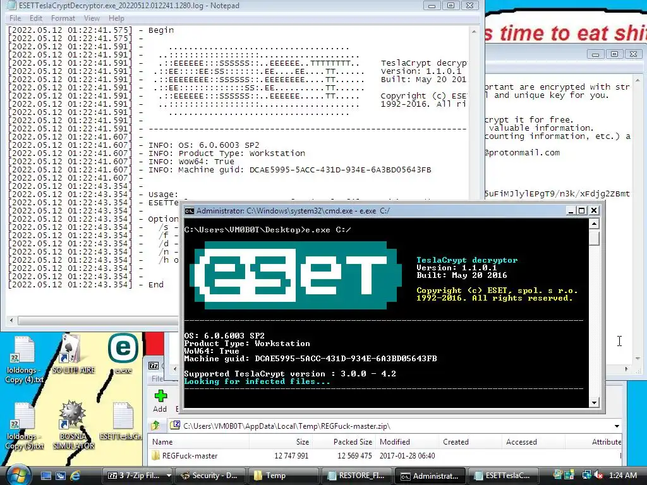
Task: Switch to the 7-Zip File Manager taskbar group
Action: click(138, 476)
